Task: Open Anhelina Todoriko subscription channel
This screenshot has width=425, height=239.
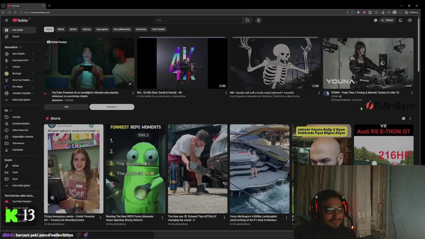Action: (20, 93)
